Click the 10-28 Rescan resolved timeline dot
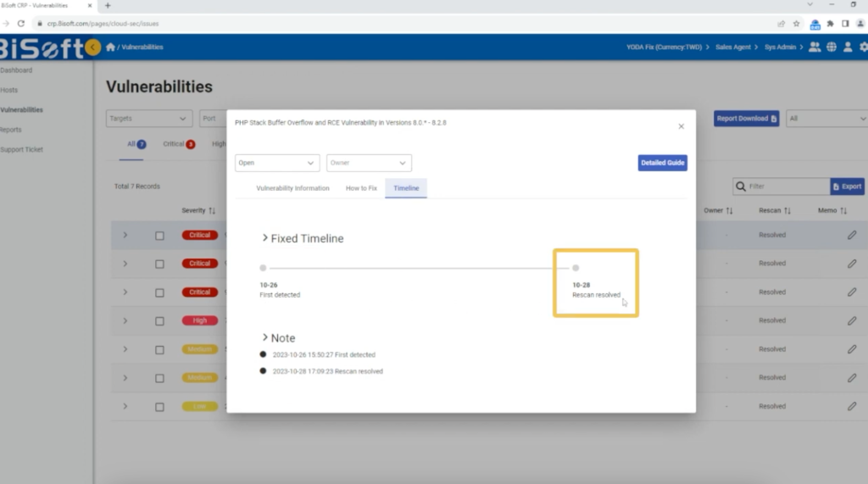This screenshot has width=868, height=484. click(x=576, y=268)
